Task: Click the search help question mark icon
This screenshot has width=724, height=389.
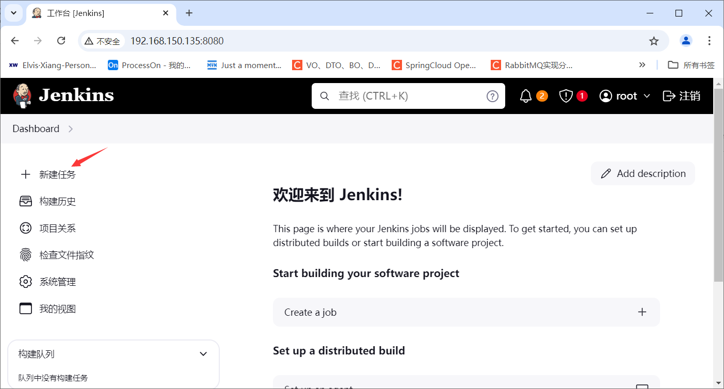Action: coord(492,96)
